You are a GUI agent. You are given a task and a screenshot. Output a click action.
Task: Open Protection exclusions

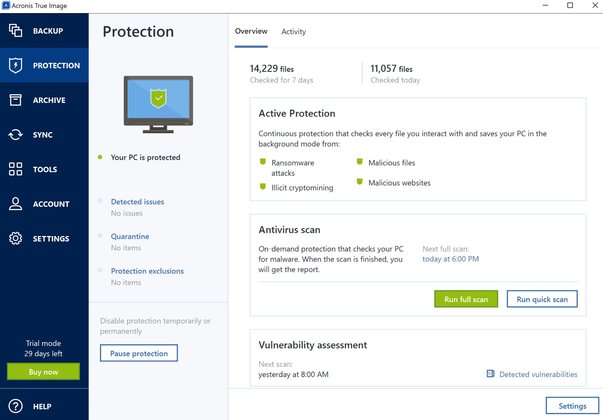[x=147, y=271]
